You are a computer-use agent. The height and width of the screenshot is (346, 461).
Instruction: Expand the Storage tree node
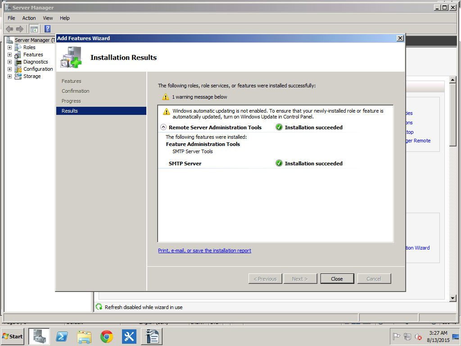[x=10, y=76]
